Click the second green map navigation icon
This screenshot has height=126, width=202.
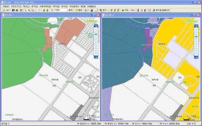coord(47,10)
